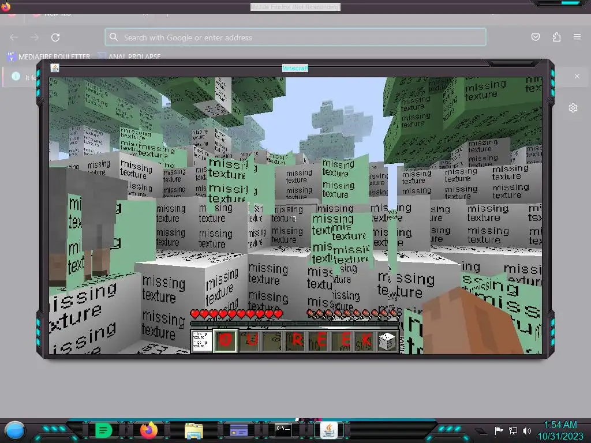Viewport: 591px width, 443px height.
Task: Switch to the Java Minecraft taskbar icon
Action: tap(328, 430)
